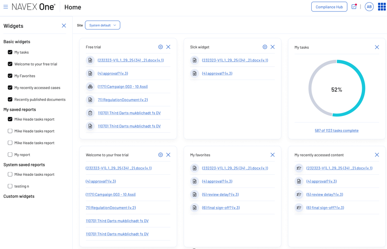Uncheck the My Favorites checkbox
This screenshot has height=249, width=387.
point(10,76)
